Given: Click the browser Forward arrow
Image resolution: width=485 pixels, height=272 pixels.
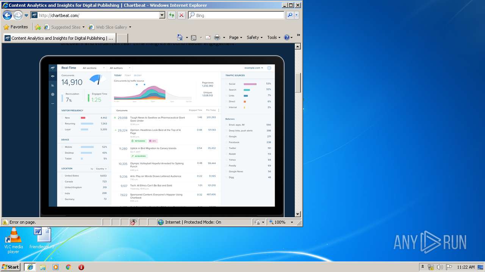Looking at the screenshot, I should coord(18,15).
